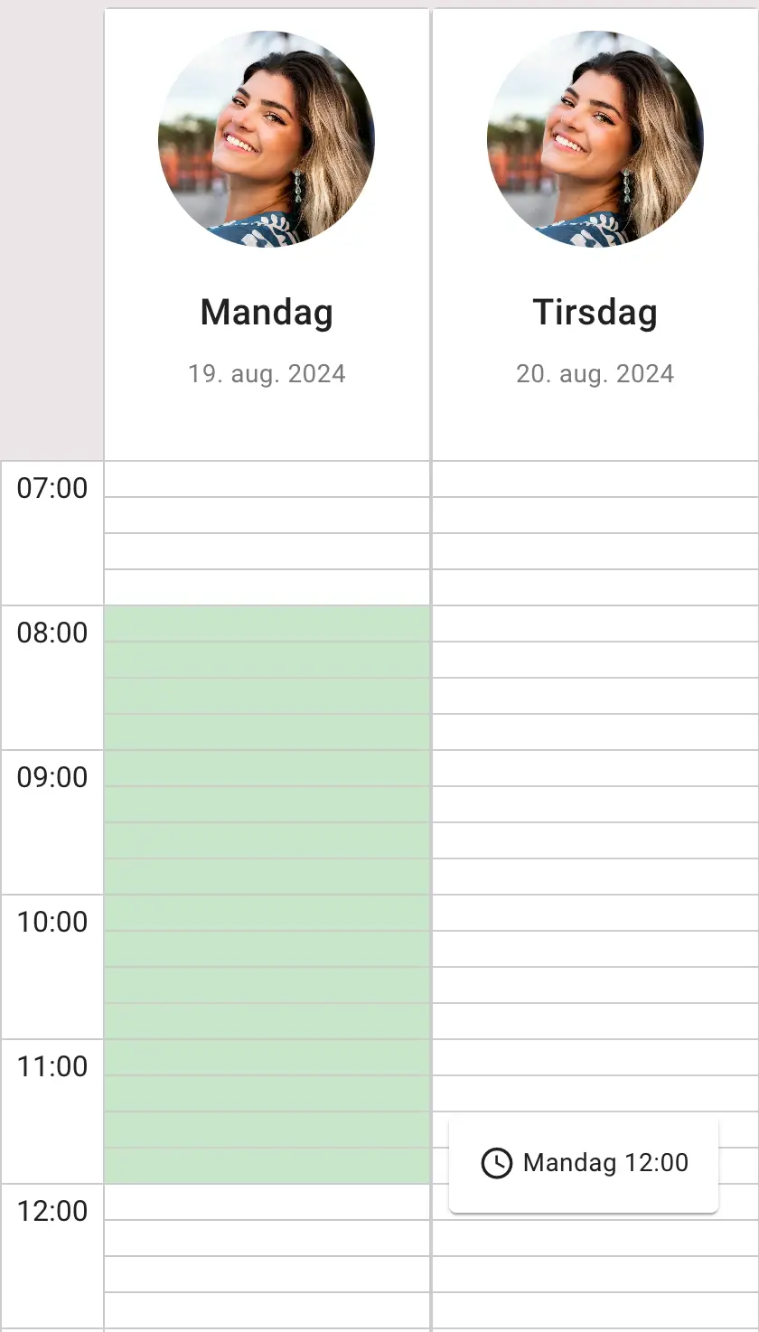Select the 07:00 slot on Tirsdag
This screenshot has height=1332, width=759.
595,480
